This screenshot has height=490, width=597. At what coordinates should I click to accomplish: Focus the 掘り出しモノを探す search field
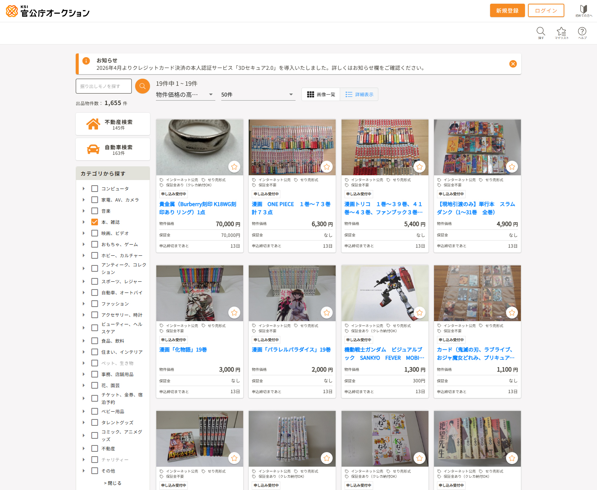pyautogui.click(x=104, y=86)
